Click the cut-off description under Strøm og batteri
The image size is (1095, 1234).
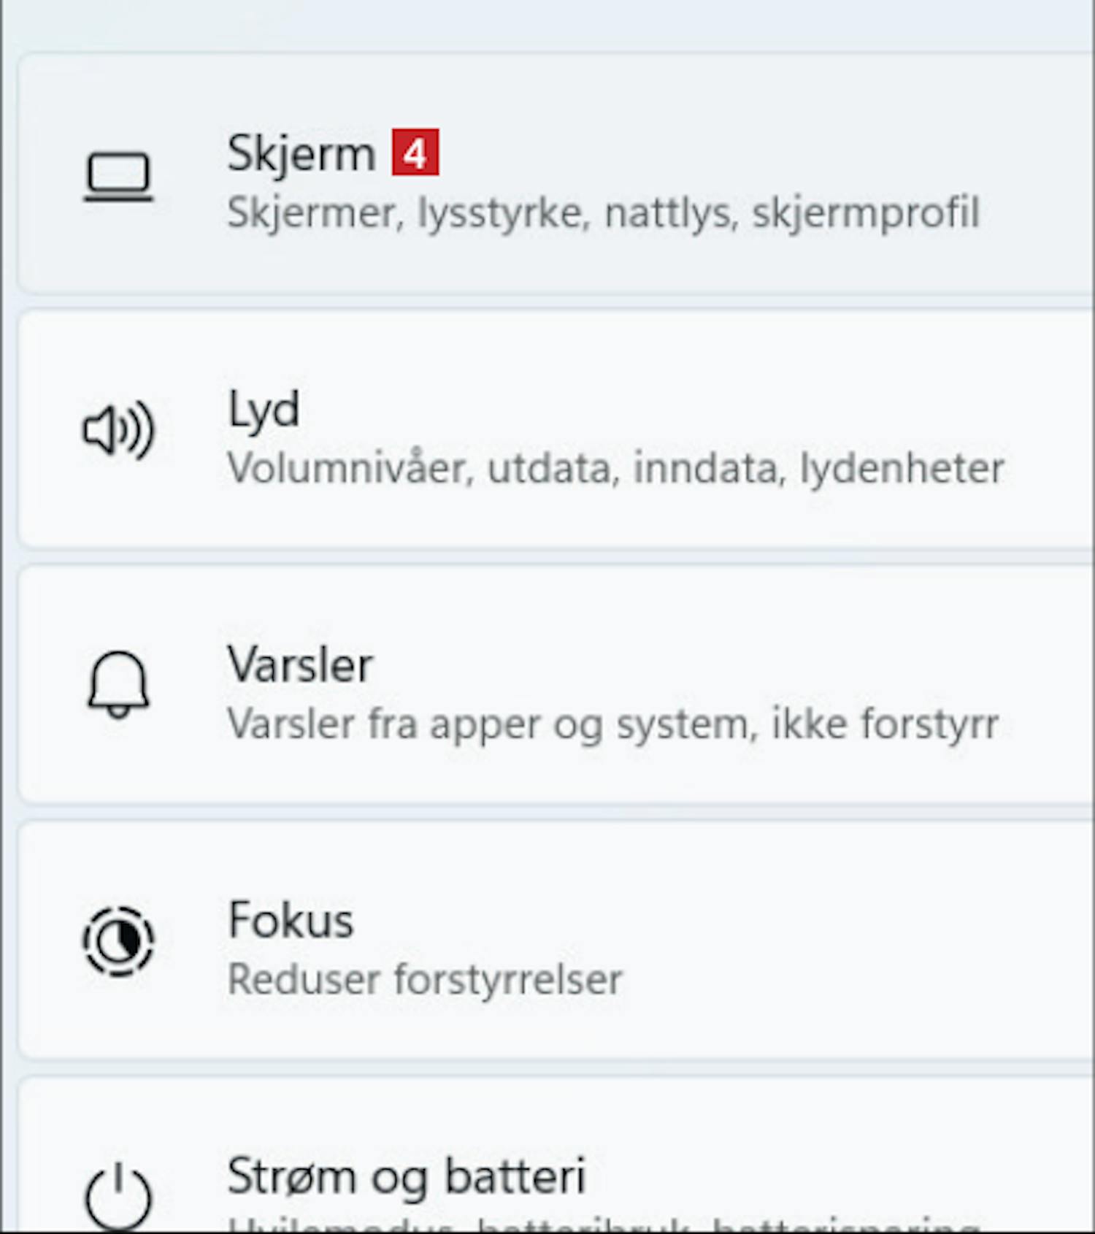tap(603, 1224)
